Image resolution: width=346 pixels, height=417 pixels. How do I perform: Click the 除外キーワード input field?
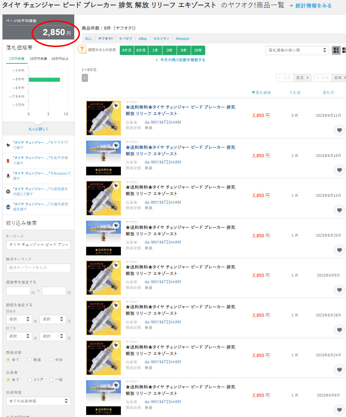(x=38, y=268)
